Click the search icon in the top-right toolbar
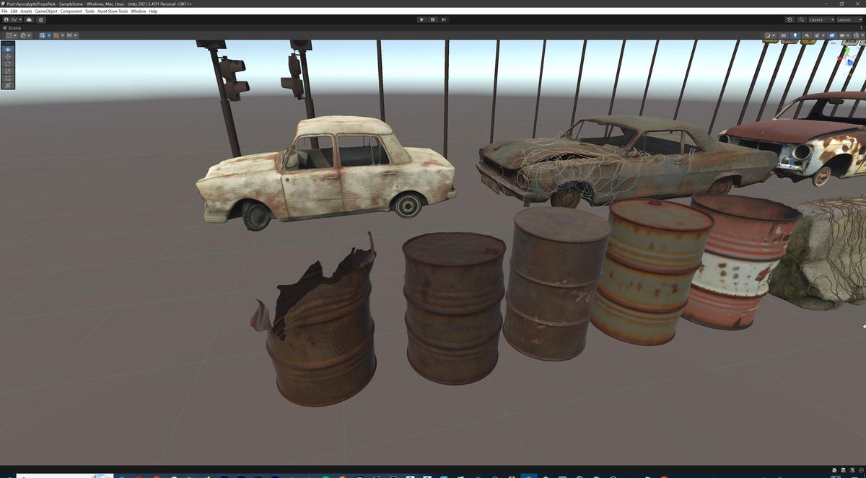866x478 pixels. pos(801,19)
